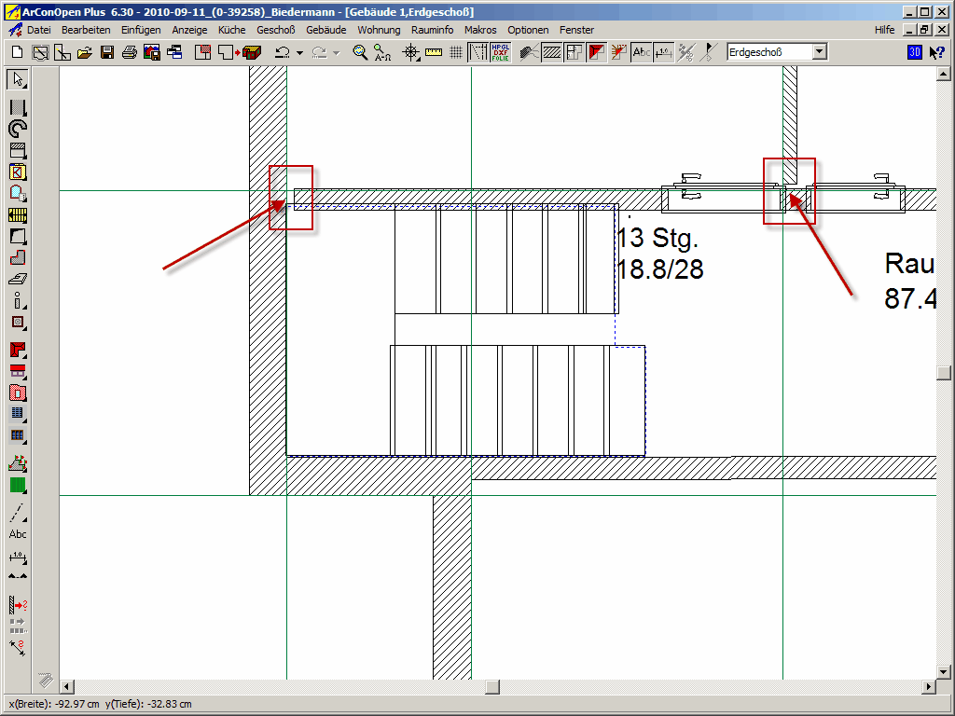
Task: Toggle the grid display button
Action: (455, 52)
